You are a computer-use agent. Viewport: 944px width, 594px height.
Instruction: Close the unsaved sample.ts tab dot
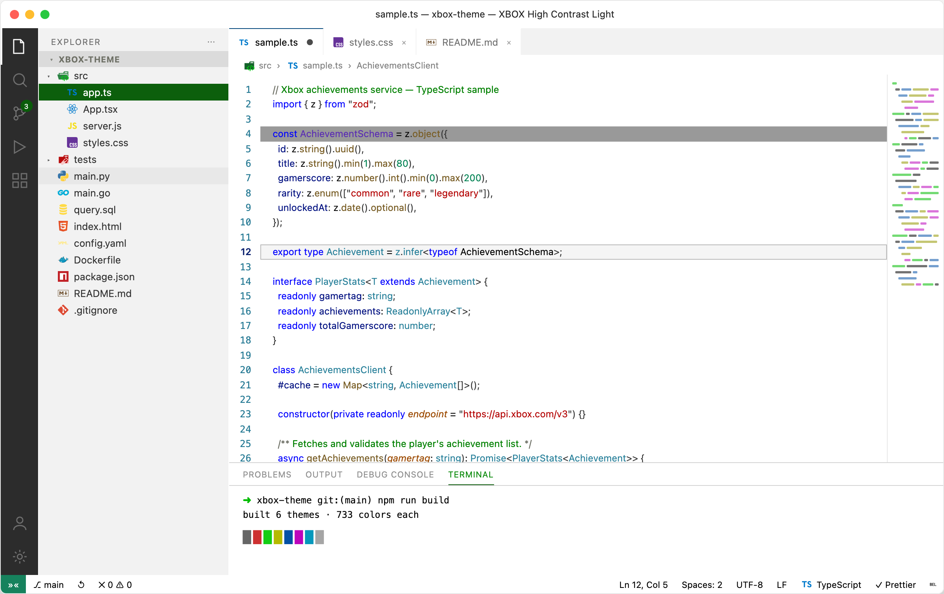click(310, 42)
